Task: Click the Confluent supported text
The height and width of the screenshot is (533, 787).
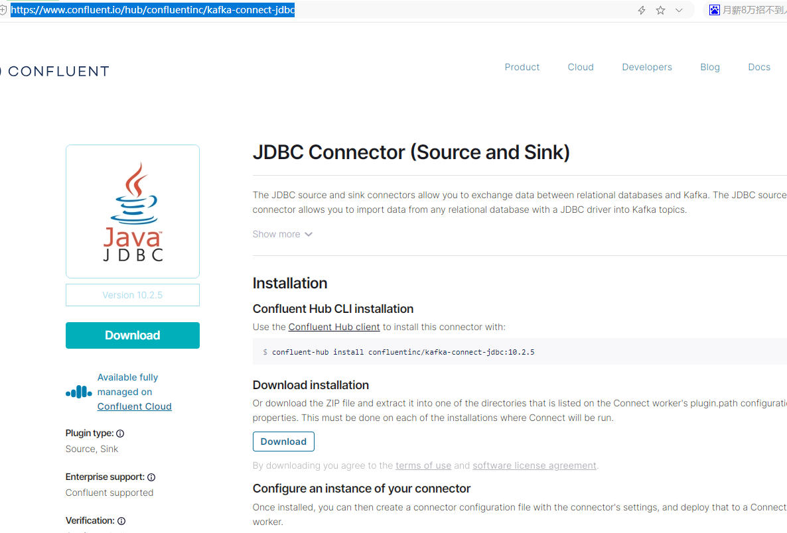Action: point(109,493)
